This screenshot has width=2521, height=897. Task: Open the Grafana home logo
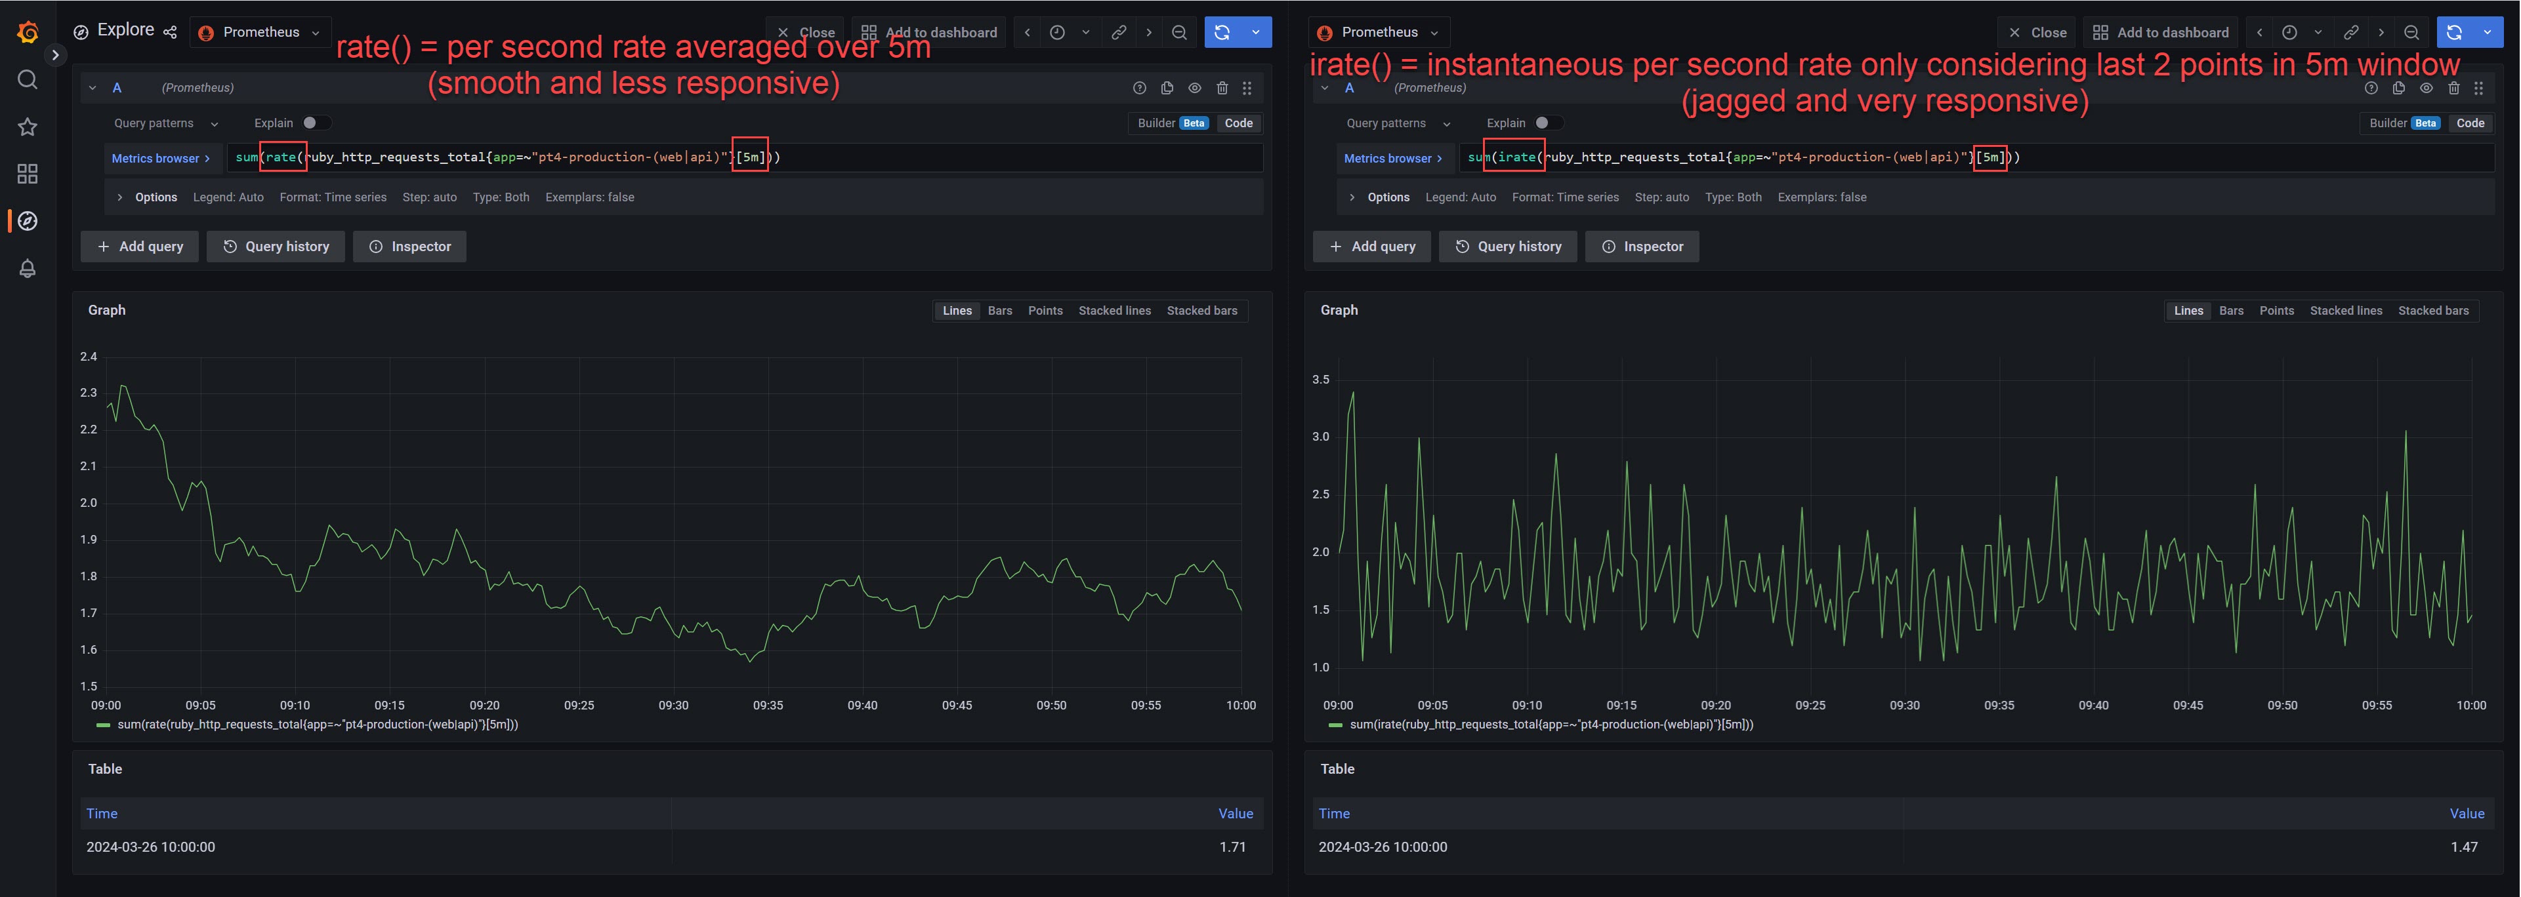pos(28,32)
